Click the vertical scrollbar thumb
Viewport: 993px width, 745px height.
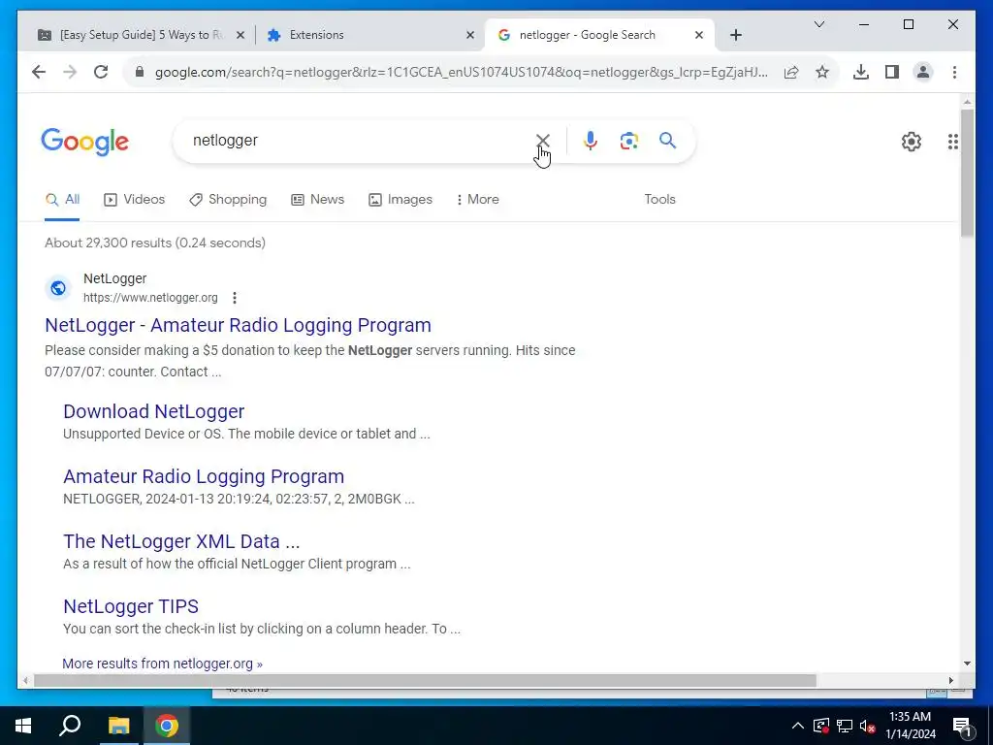[x=967, y=174]
